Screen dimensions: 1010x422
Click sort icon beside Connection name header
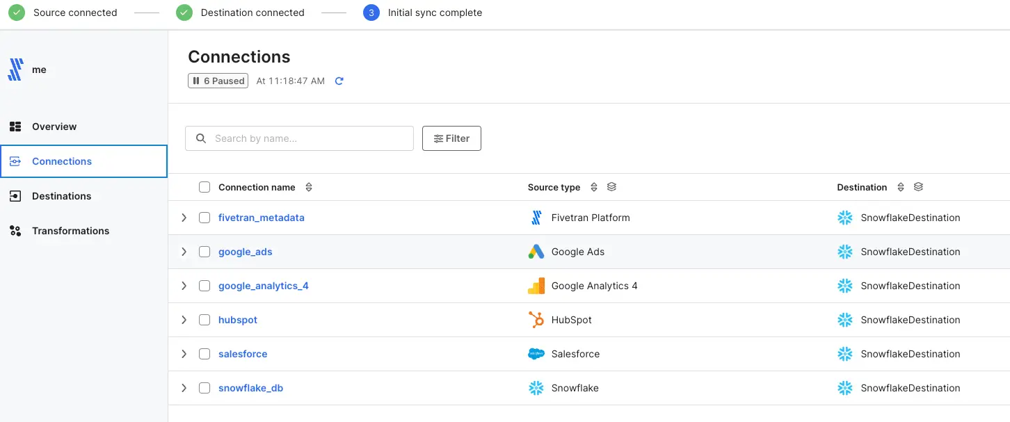tap(309, 188)
